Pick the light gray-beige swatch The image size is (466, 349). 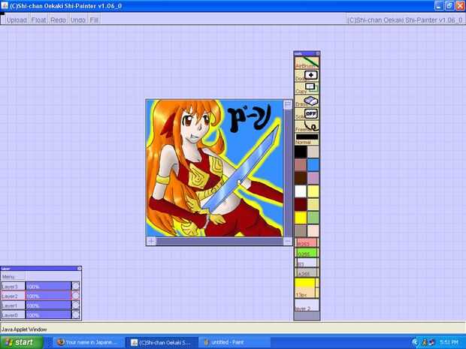(313, 152)
